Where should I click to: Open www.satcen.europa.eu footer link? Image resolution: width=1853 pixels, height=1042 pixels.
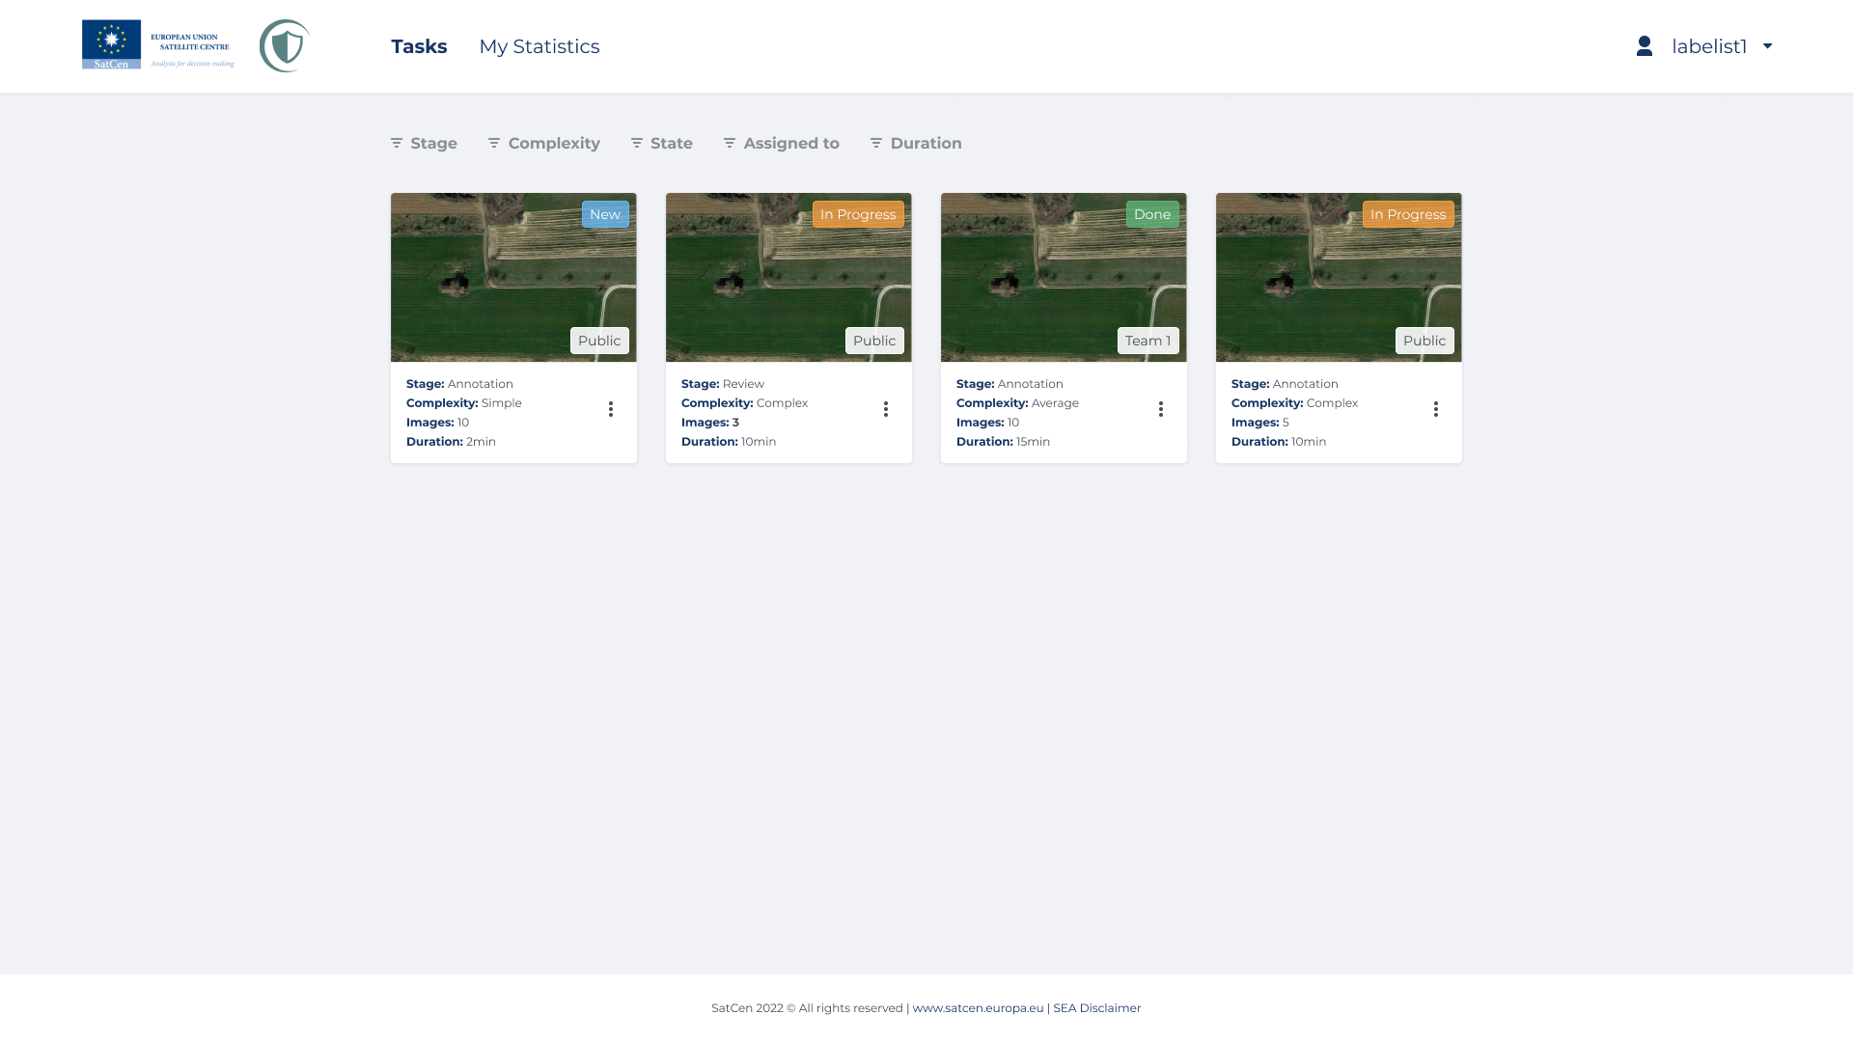[978, 1007]
